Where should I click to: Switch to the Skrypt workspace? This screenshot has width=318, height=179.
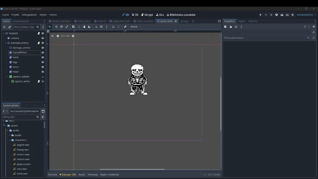(x=147, y=15)
